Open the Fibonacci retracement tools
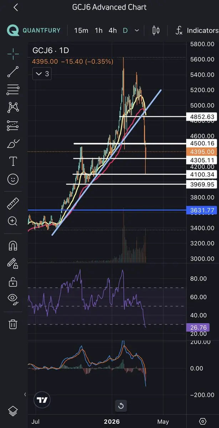Image resolution: width=219 pixels, height=428 pixels. pos(13,90)
